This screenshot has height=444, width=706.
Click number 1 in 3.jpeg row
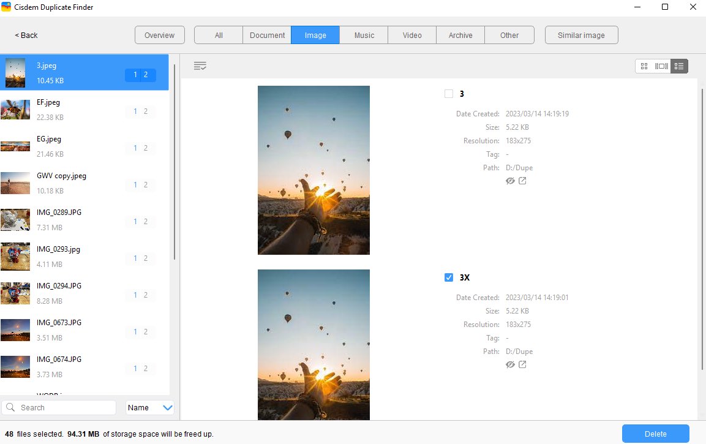[135, 75]
